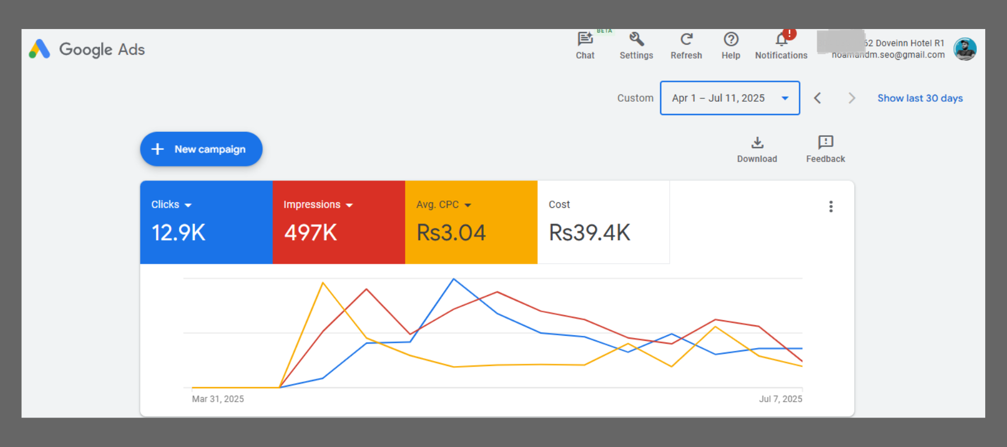
Task: Open the Chat beta icon
Action: click(585, 40)
